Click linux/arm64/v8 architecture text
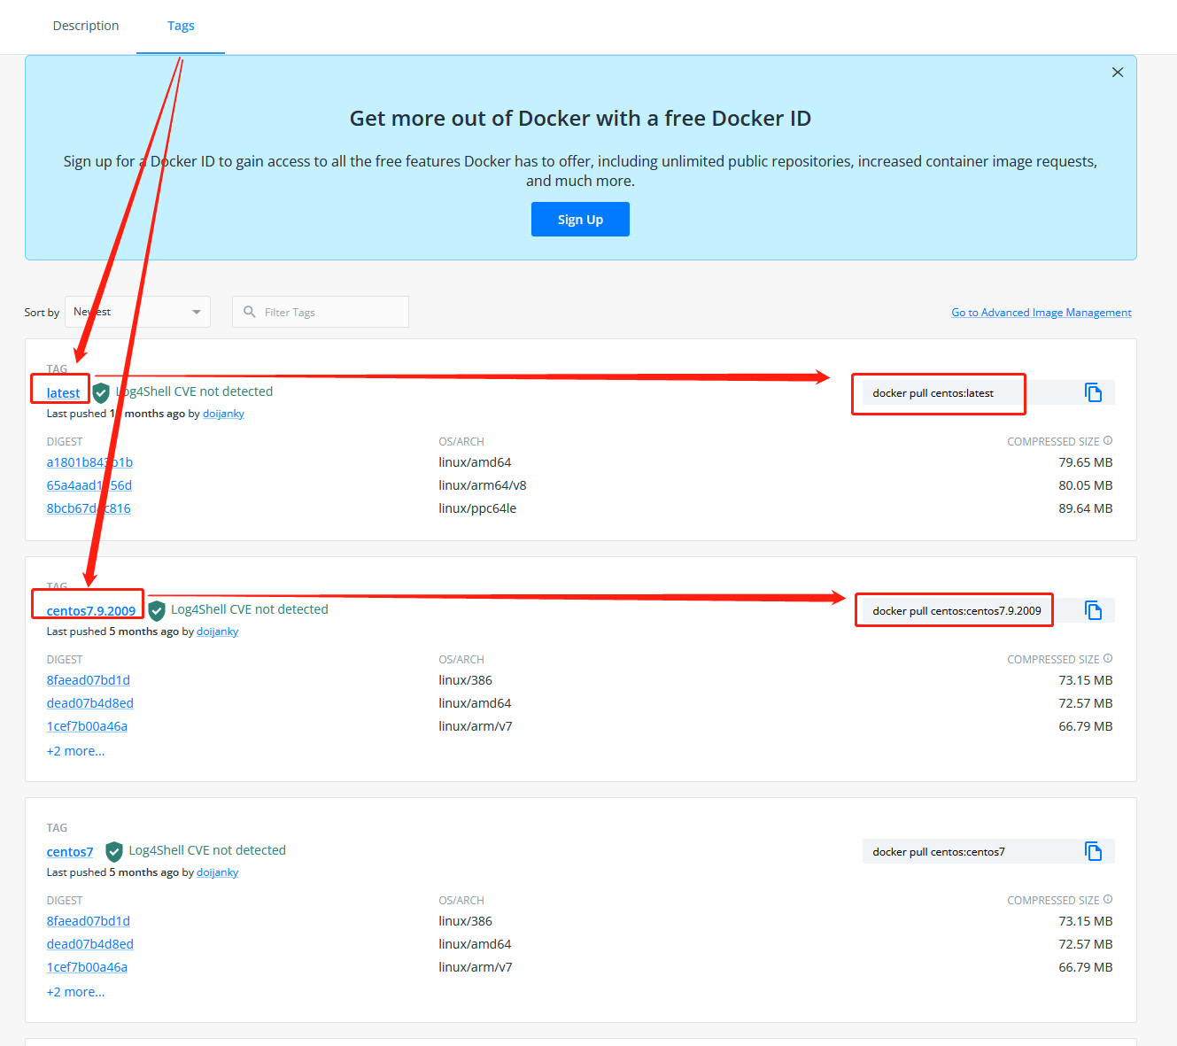This screenshot has height=1046, width=1177. 483,485
